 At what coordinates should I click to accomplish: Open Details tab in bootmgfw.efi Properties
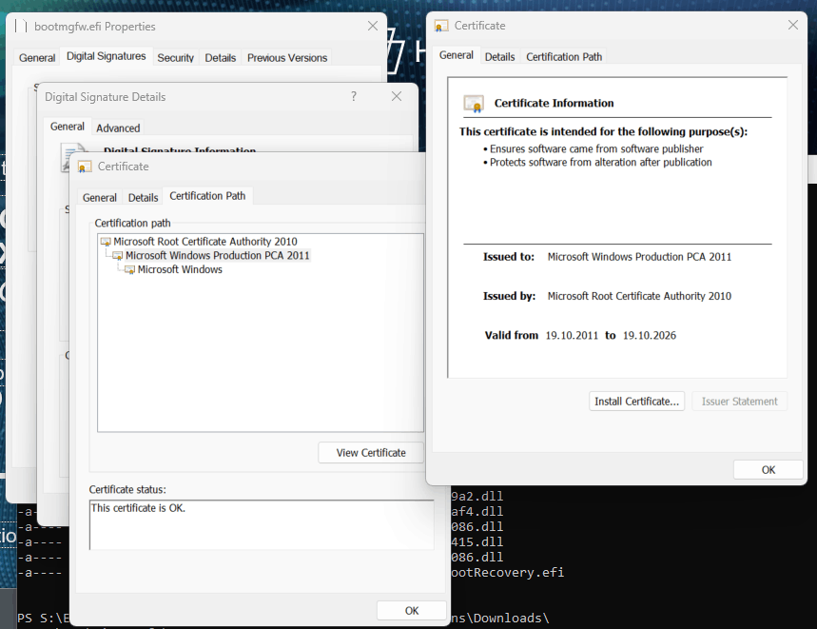point(221,58)
